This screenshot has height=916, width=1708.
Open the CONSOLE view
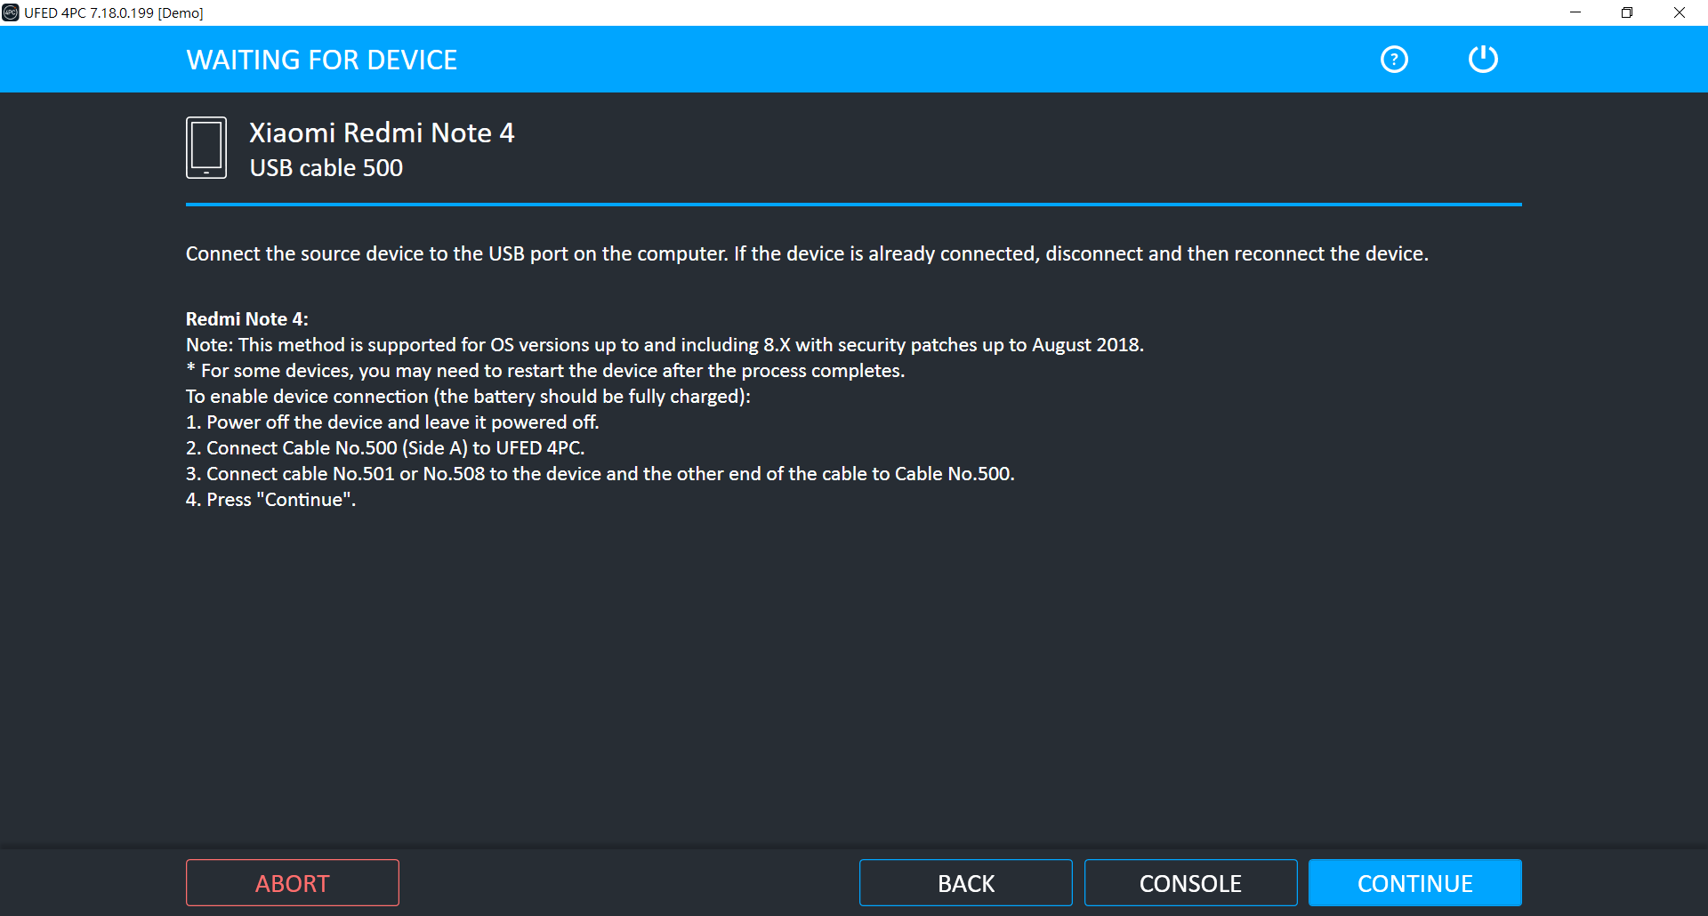[1190, 883]
